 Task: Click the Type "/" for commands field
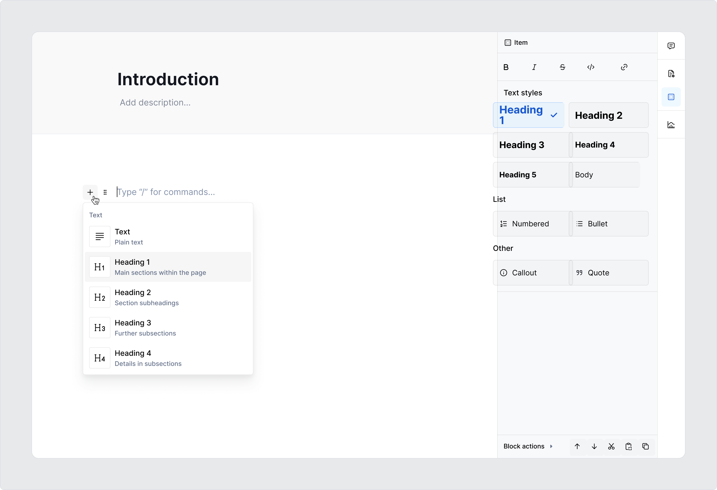pyautogui.click(x=166, y=192)
